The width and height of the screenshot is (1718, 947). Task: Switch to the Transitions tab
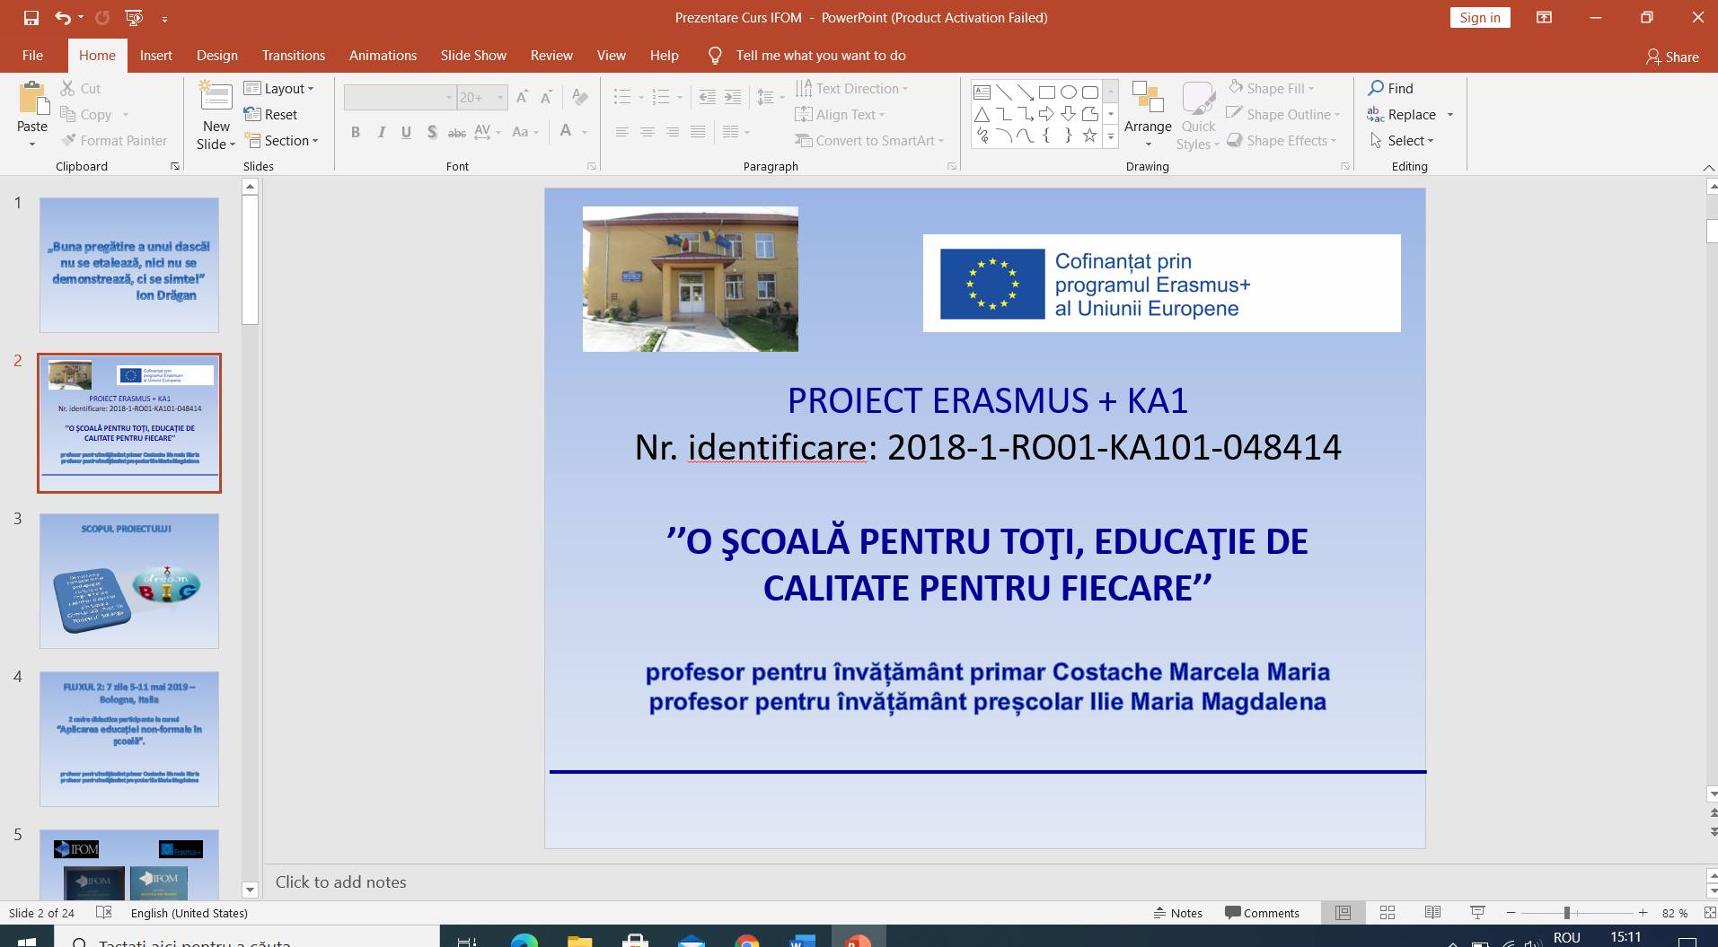[293, 56]
